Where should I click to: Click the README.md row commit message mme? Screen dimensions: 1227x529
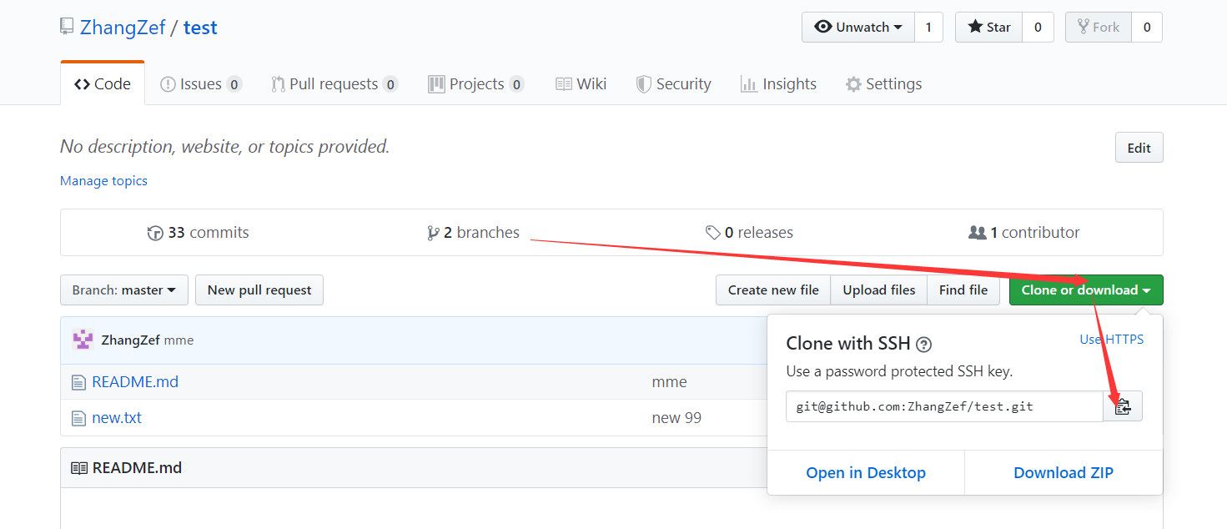(669, 382)
